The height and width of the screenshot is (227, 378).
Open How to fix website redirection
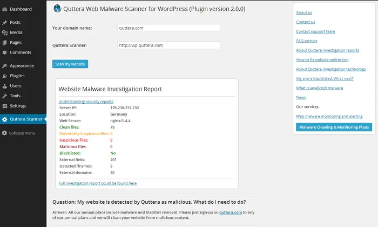[322, 59]
